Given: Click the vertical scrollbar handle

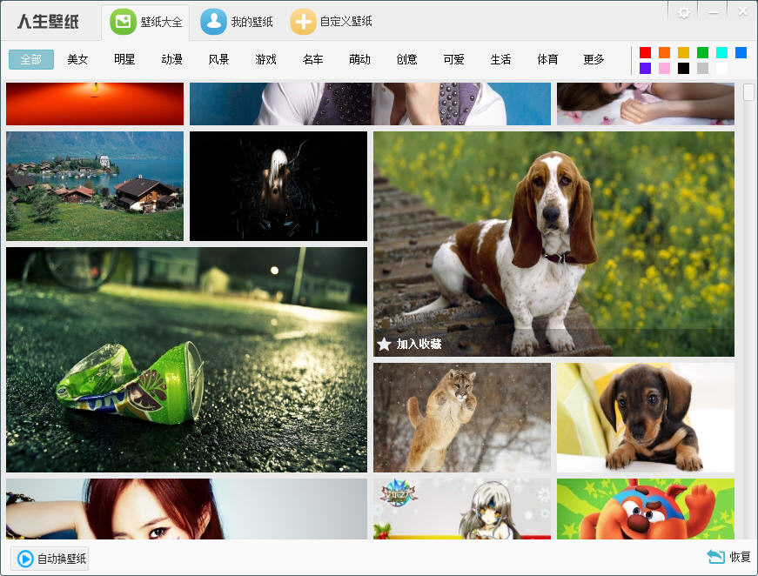Looking at the screenshot, I should [748, 92].
